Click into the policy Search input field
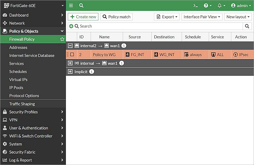 [159, 26]
